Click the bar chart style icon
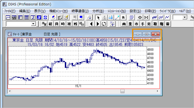The height and width of the screenshot is (108, 194). 161,17
